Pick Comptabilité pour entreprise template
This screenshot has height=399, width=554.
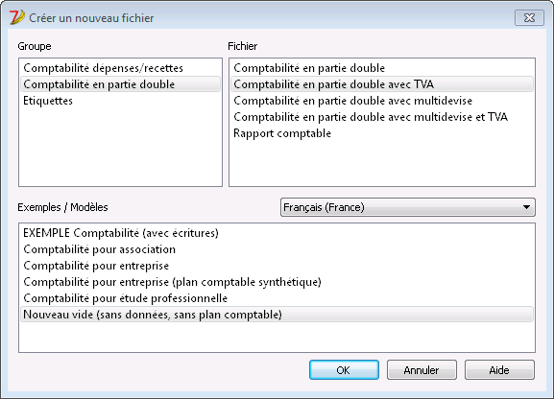[277, 266]
